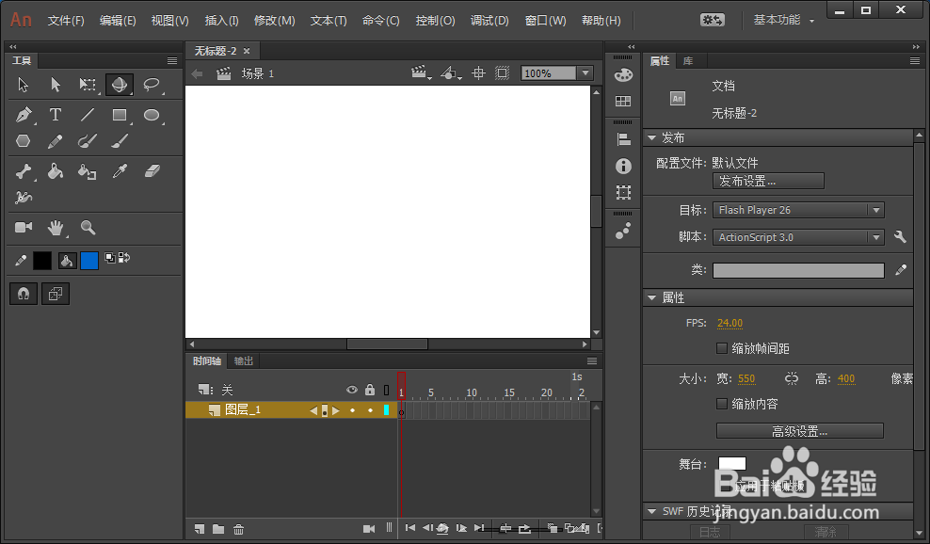
Task: Open the Info panel icon
Action: click(623, 166)
